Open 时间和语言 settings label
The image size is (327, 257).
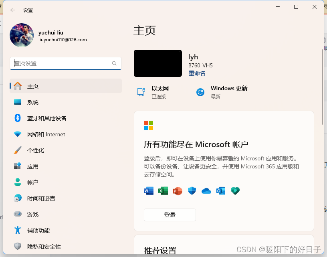coord(41,198)
